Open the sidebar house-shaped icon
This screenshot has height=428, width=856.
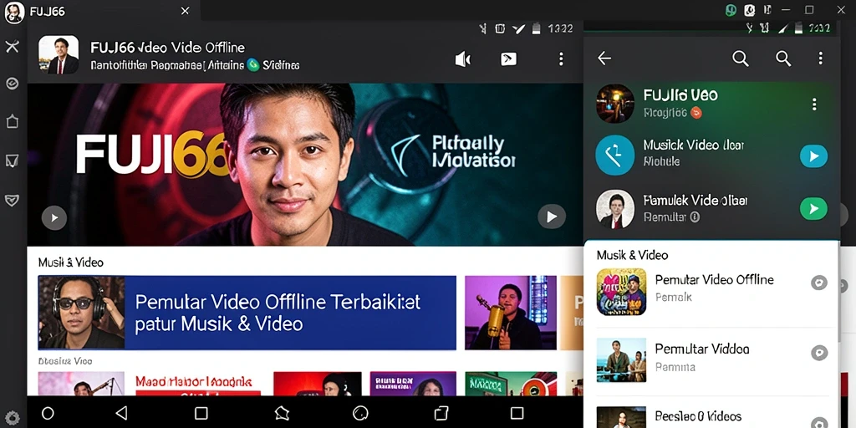point(12,122)
